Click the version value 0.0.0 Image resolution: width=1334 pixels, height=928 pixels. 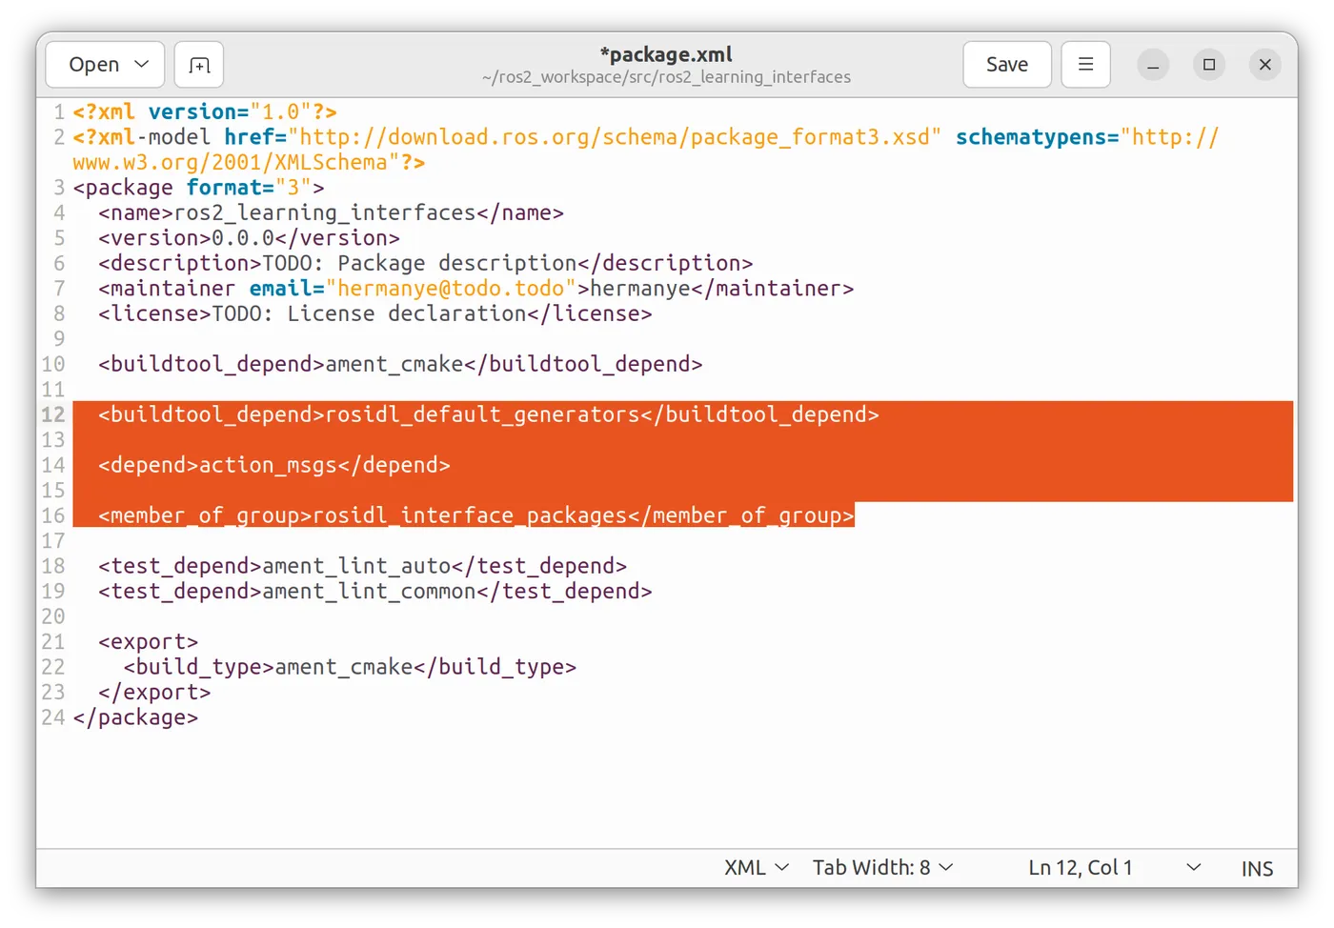(243, 238)
